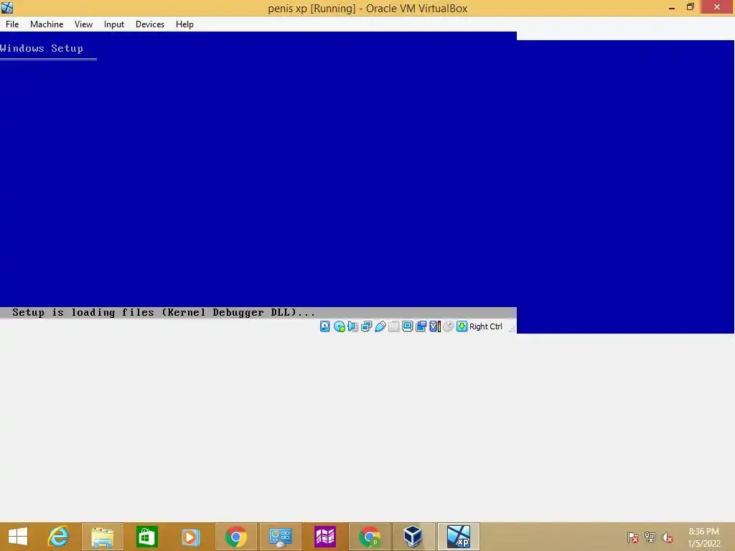Screen dimensions: 735x551
Task: Click the display status icon
Action: pos(408,326)
